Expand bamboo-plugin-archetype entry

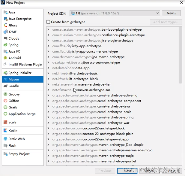tap(48, 29)
